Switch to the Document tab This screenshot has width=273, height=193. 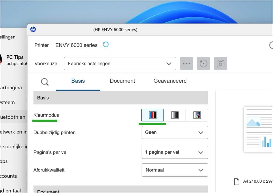click(122, 81)
